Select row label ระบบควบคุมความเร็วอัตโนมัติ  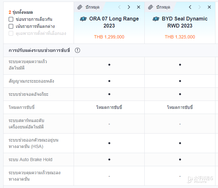coord(28,65)
